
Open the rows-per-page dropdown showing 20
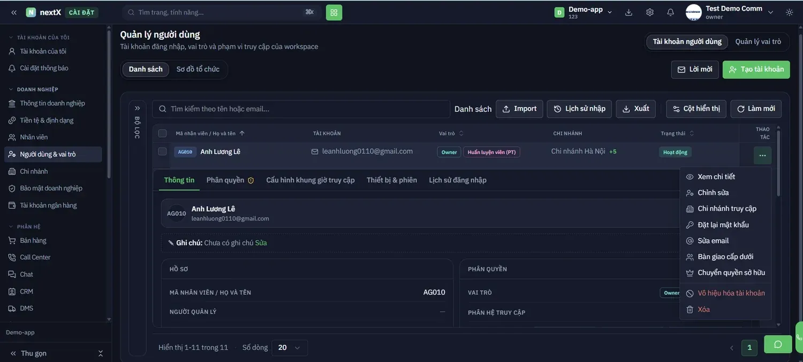[290, 348]
